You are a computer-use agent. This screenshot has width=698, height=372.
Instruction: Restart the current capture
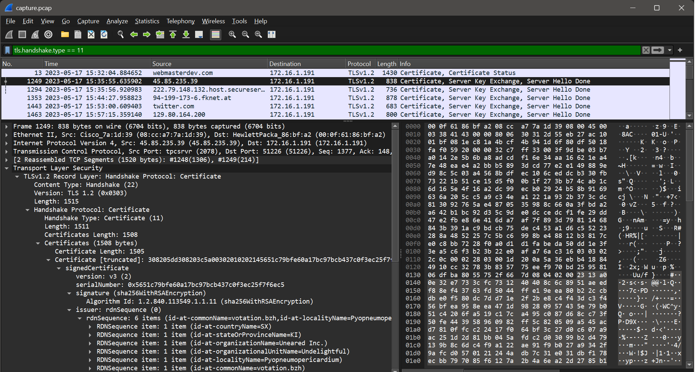click(35, 34)
